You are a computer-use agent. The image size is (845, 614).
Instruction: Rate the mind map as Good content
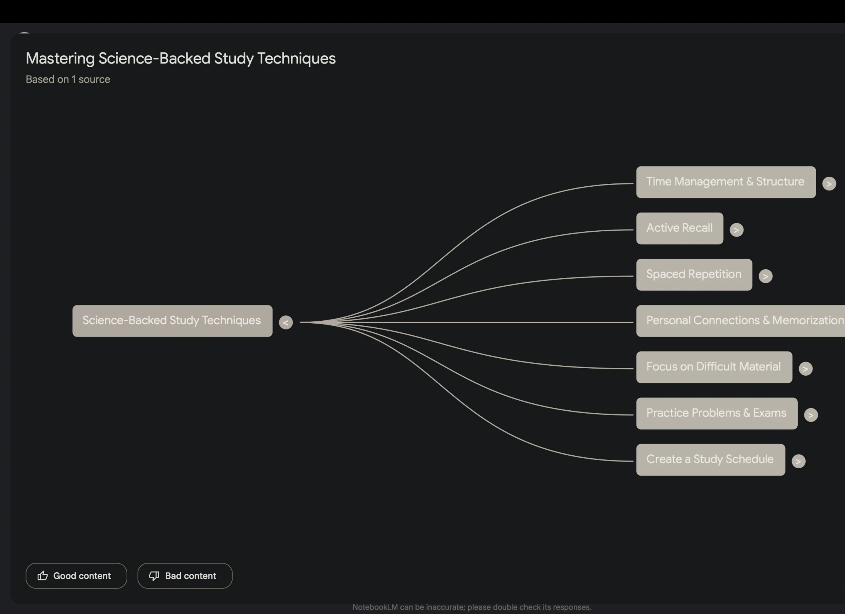pos(76,576)
